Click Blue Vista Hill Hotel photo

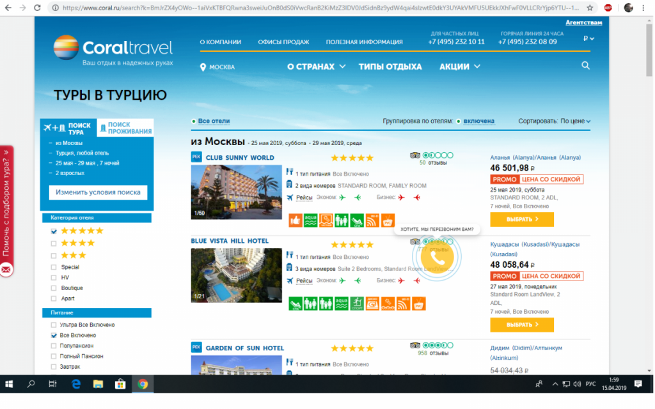pos(237,275)
